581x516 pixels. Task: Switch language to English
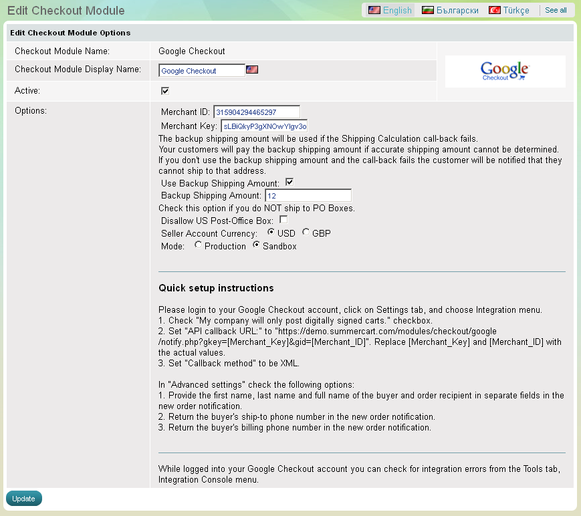coord(397,10)
